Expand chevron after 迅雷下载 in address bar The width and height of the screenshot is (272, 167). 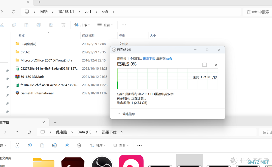pos(122,132)
